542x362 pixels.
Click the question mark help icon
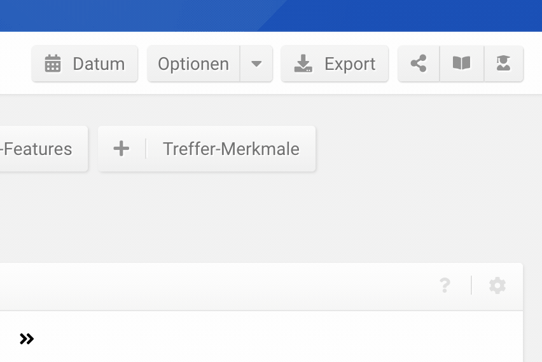[x=445, y=286]
